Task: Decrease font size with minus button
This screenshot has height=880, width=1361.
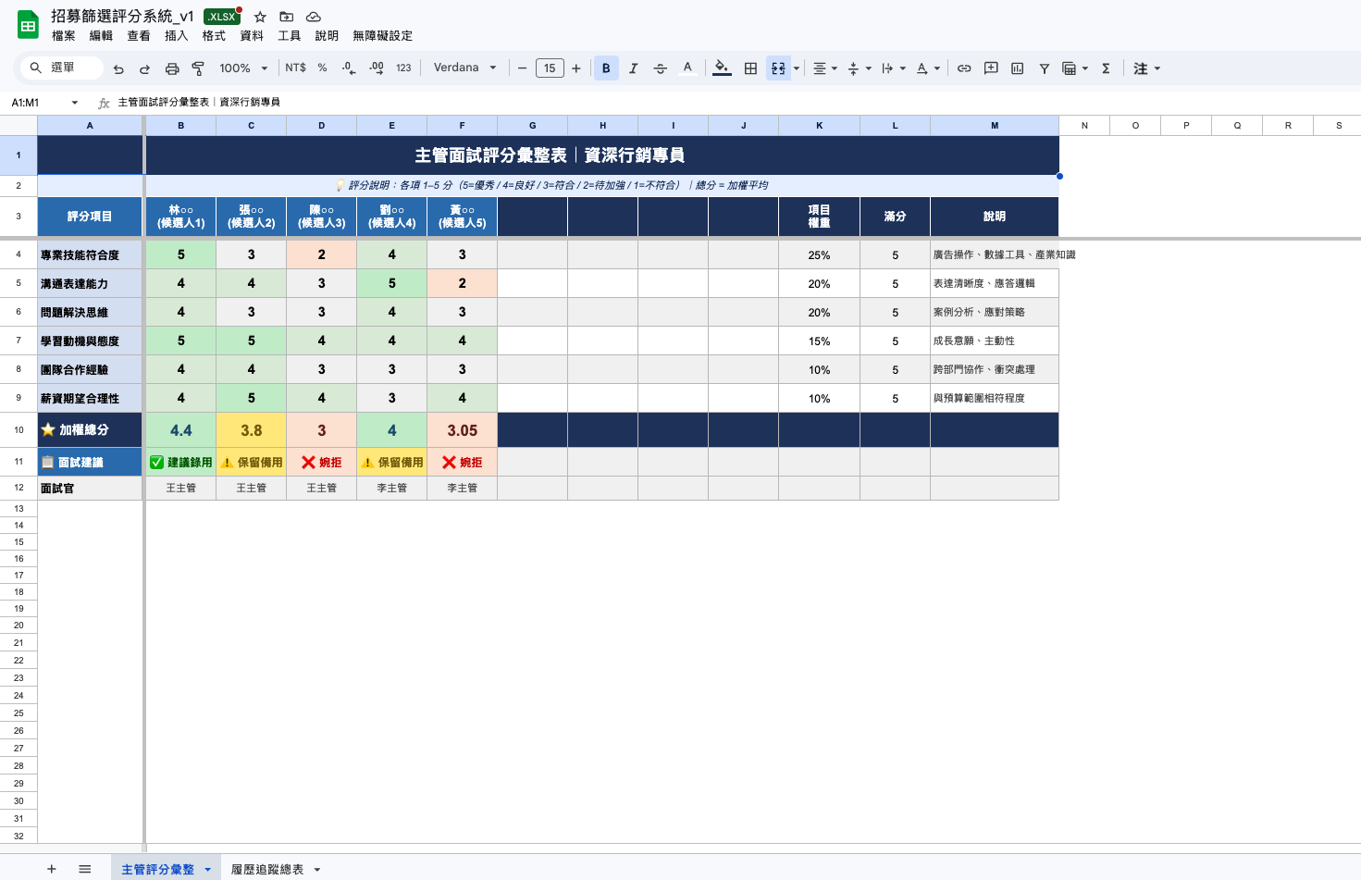Action: pos(522,68)
